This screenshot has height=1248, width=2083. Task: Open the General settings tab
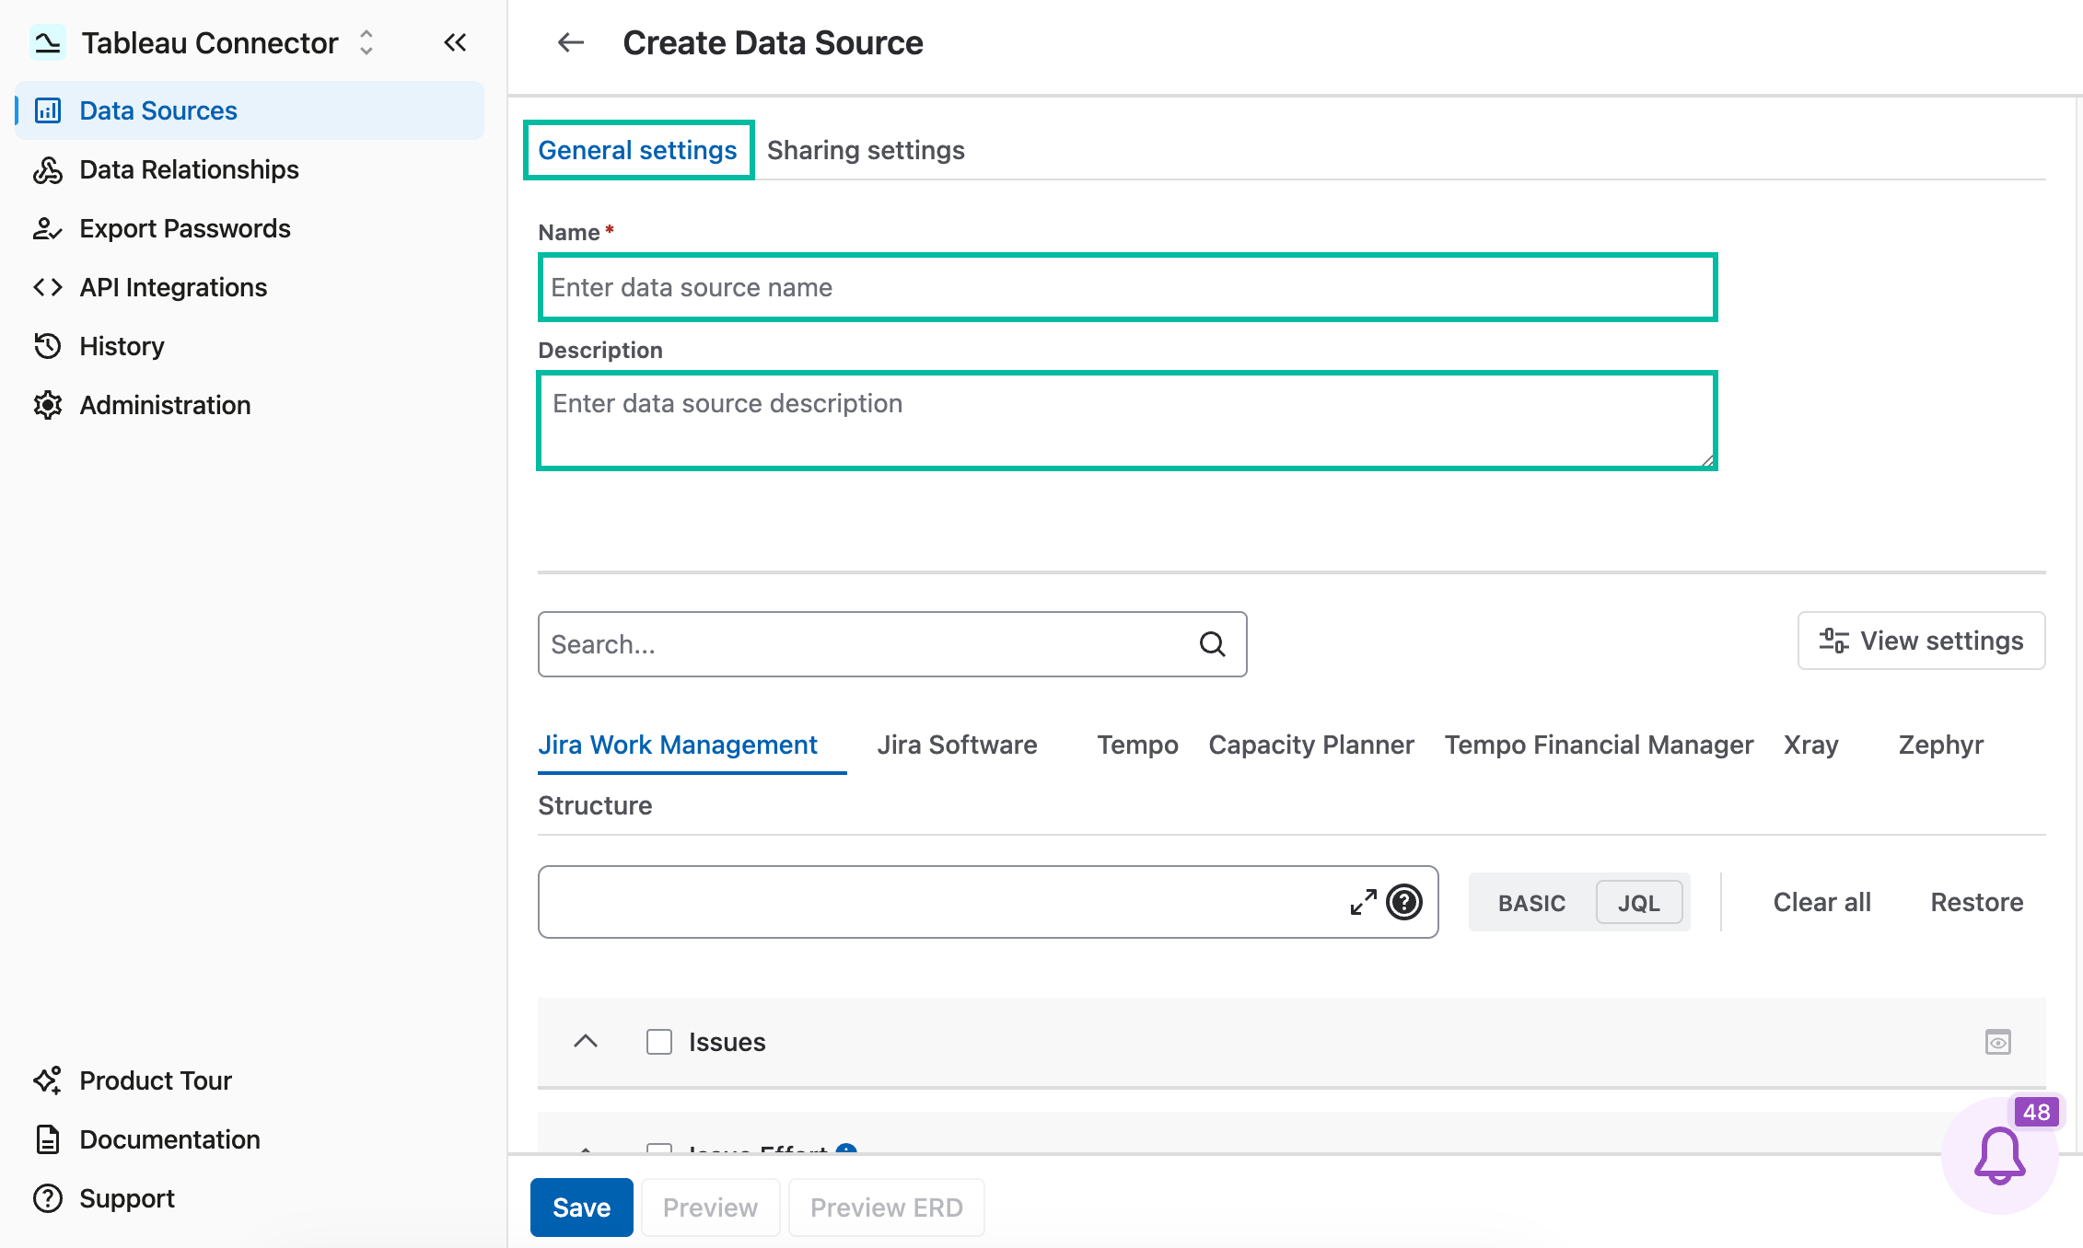[x=638, y=150]
